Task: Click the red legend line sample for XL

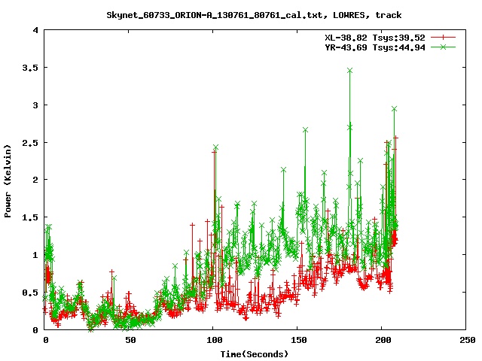Action: 443,38
